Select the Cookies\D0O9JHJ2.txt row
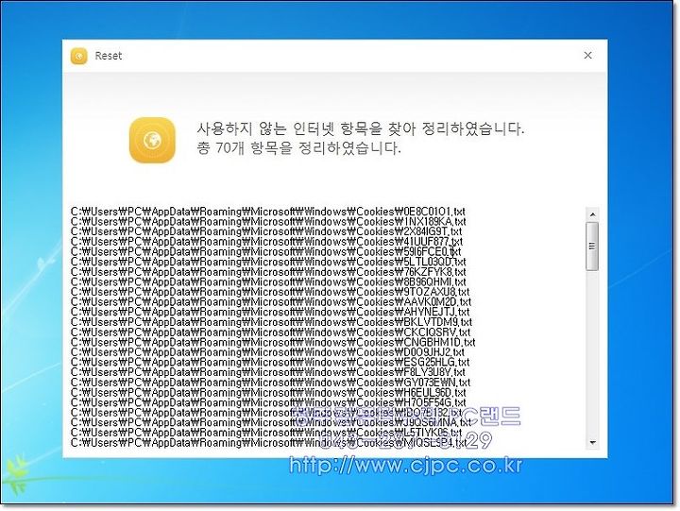 267,352
